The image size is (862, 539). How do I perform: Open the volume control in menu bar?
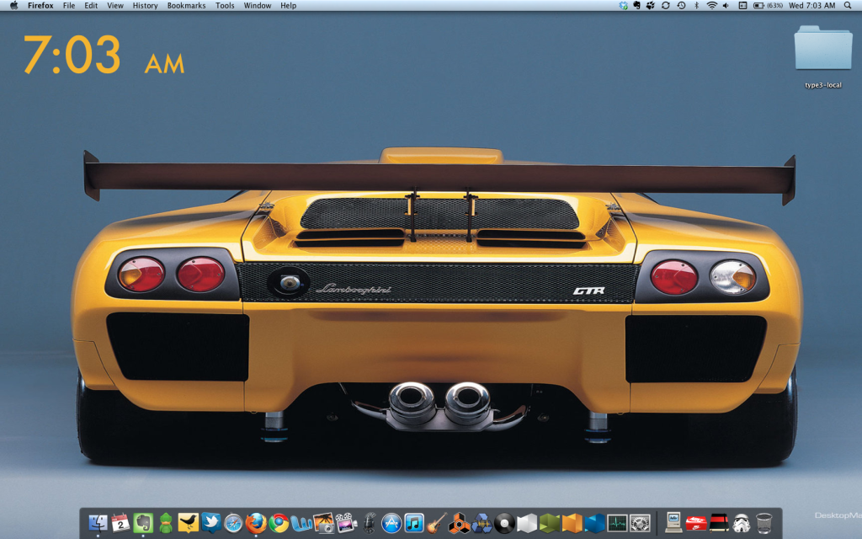(726, 6)
